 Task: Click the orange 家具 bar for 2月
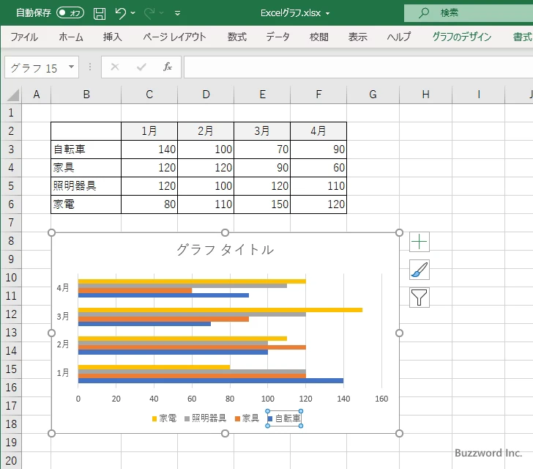pyautogui.click(x=192, y=347)
